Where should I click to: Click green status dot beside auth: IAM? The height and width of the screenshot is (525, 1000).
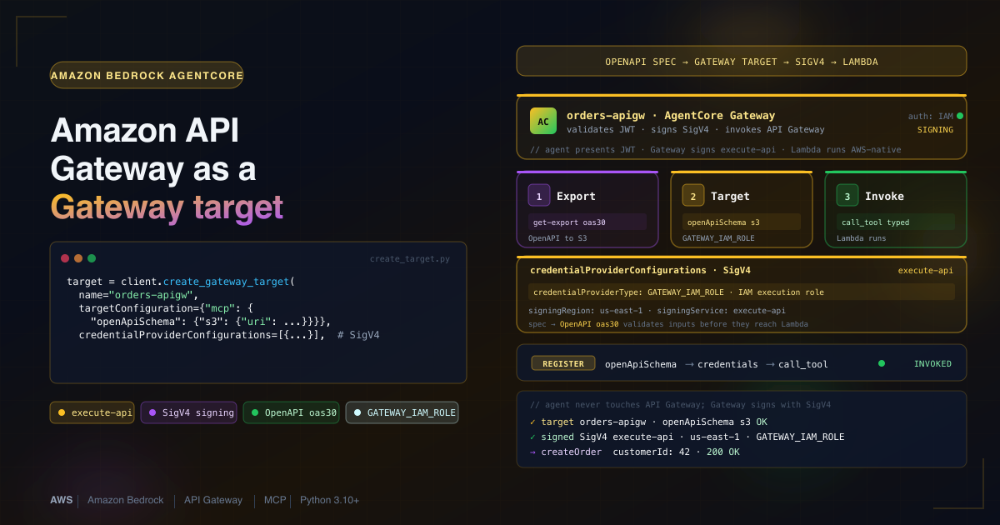click(x=960, y=116)
